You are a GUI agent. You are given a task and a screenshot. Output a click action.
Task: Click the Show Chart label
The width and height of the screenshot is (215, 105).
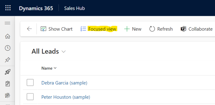coord(60,29)
